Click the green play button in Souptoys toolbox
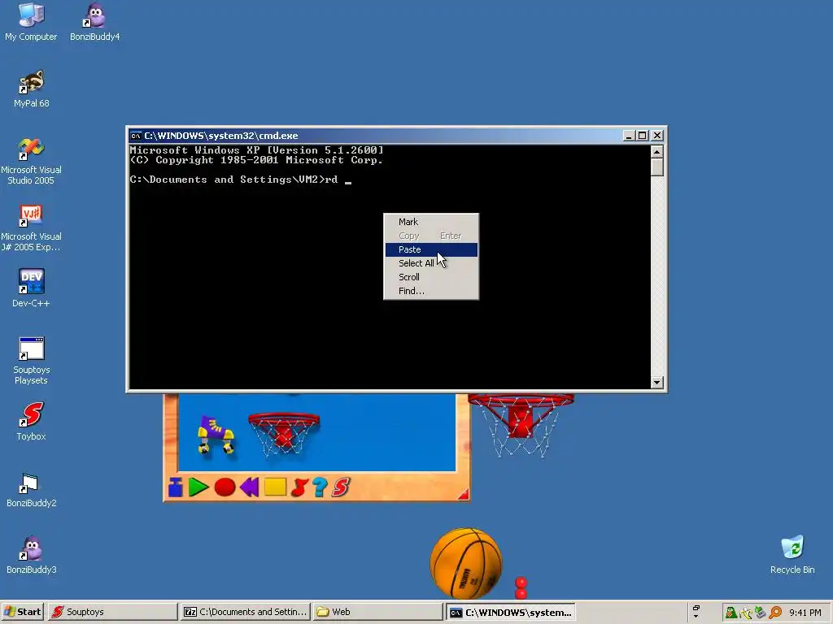This screenshot has height=624, width=833. tap(198, 487)
